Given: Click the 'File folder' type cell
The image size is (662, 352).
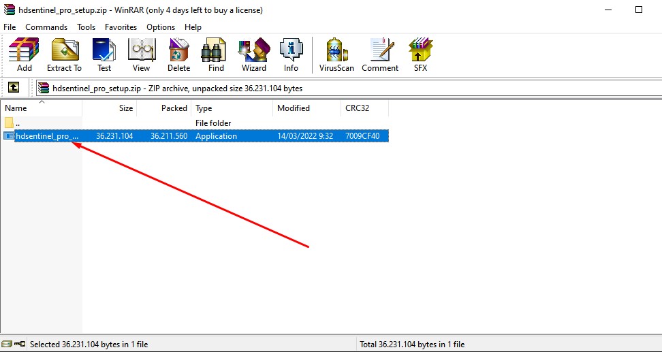Looking at the screenshot, I should point(213,123).
